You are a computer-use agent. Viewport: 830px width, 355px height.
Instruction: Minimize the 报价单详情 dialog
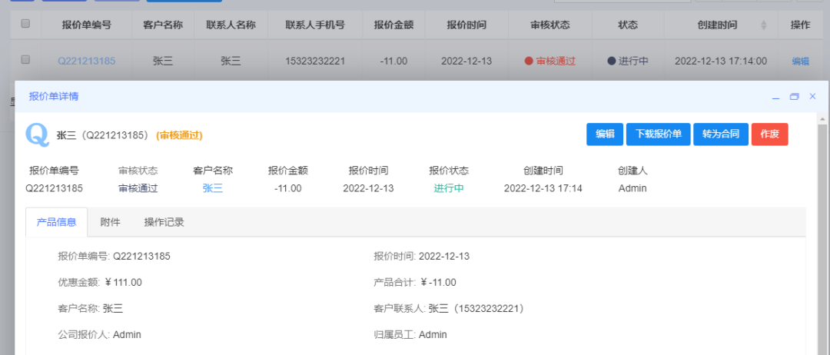(776, 97)
